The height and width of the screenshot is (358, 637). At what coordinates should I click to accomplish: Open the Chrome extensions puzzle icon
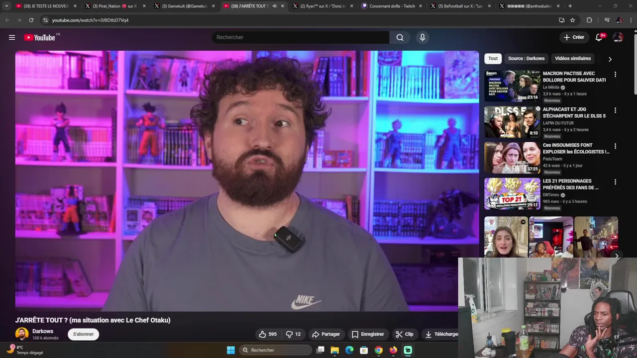(590, 20)
